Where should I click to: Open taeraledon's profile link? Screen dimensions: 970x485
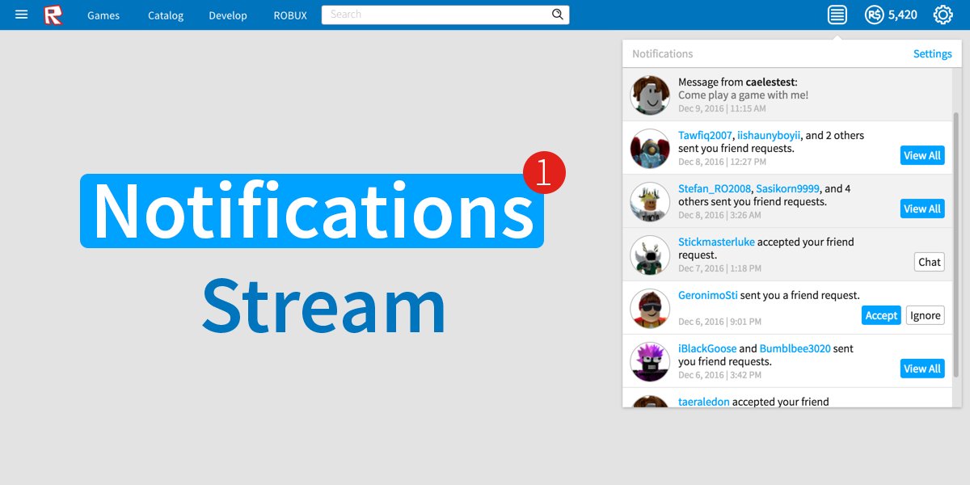(703, 402)
